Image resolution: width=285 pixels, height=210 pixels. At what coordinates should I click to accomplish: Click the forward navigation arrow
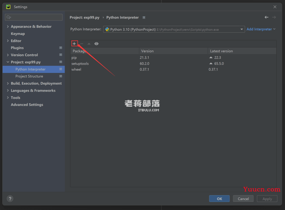pos(274,17)
